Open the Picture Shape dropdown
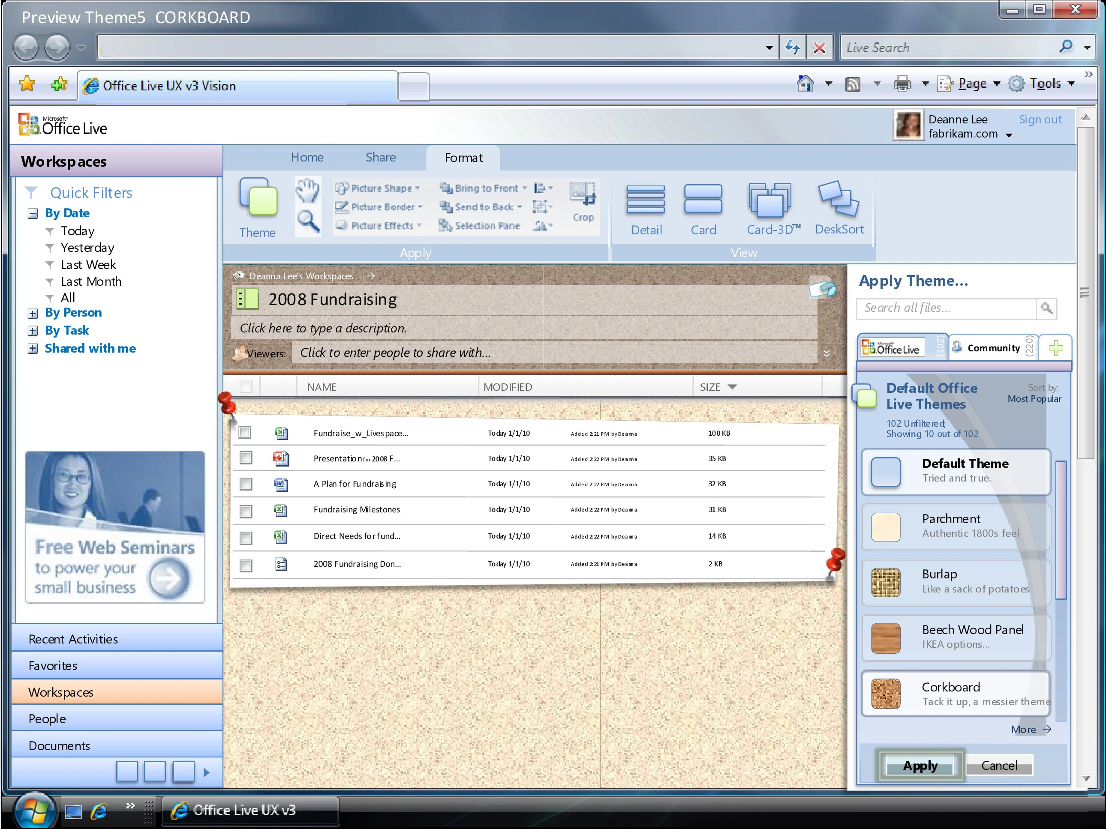Image resolution: width=1106 pixels, height=829 pixels. click(x=378, y=189)
